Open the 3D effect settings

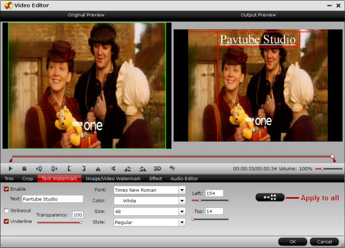pyautogui.click(x=157, y=169)
